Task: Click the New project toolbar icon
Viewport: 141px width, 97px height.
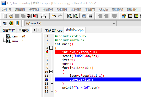Action: click(5, 23)
